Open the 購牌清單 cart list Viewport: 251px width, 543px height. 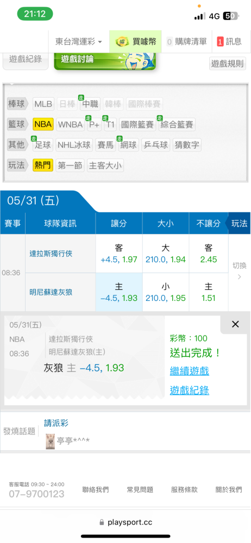click(186, 42)
